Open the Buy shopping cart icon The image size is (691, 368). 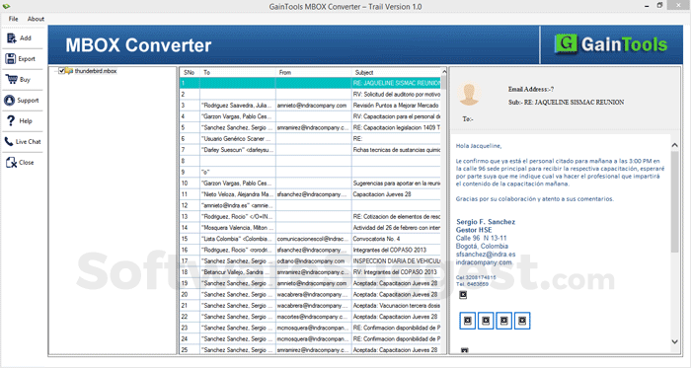click(x=12, y=79)
